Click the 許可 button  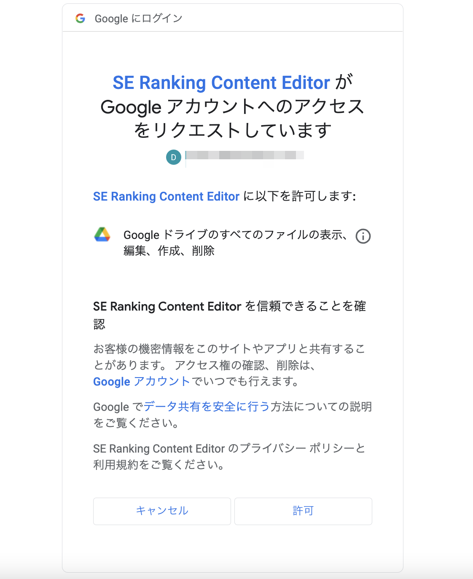303,511
